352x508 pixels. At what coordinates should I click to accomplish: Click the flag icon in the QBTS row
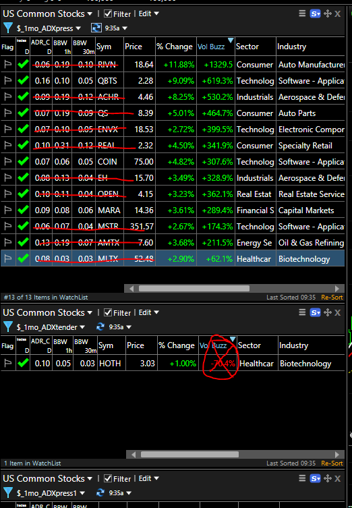8,81
